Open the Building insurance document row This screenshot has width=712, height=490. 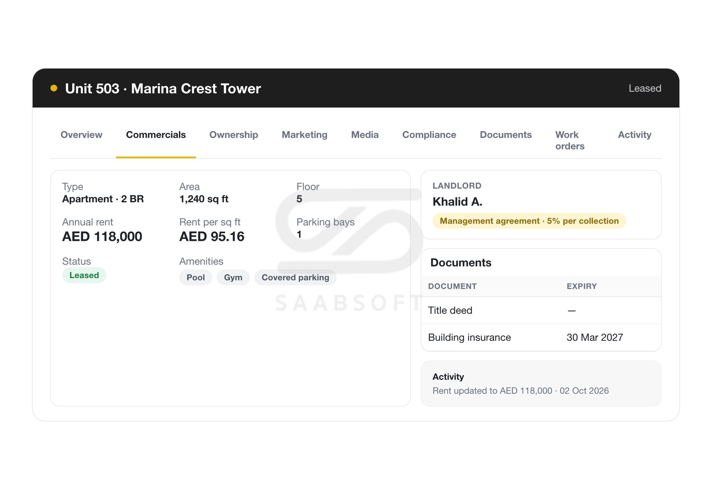click(541, 338)
